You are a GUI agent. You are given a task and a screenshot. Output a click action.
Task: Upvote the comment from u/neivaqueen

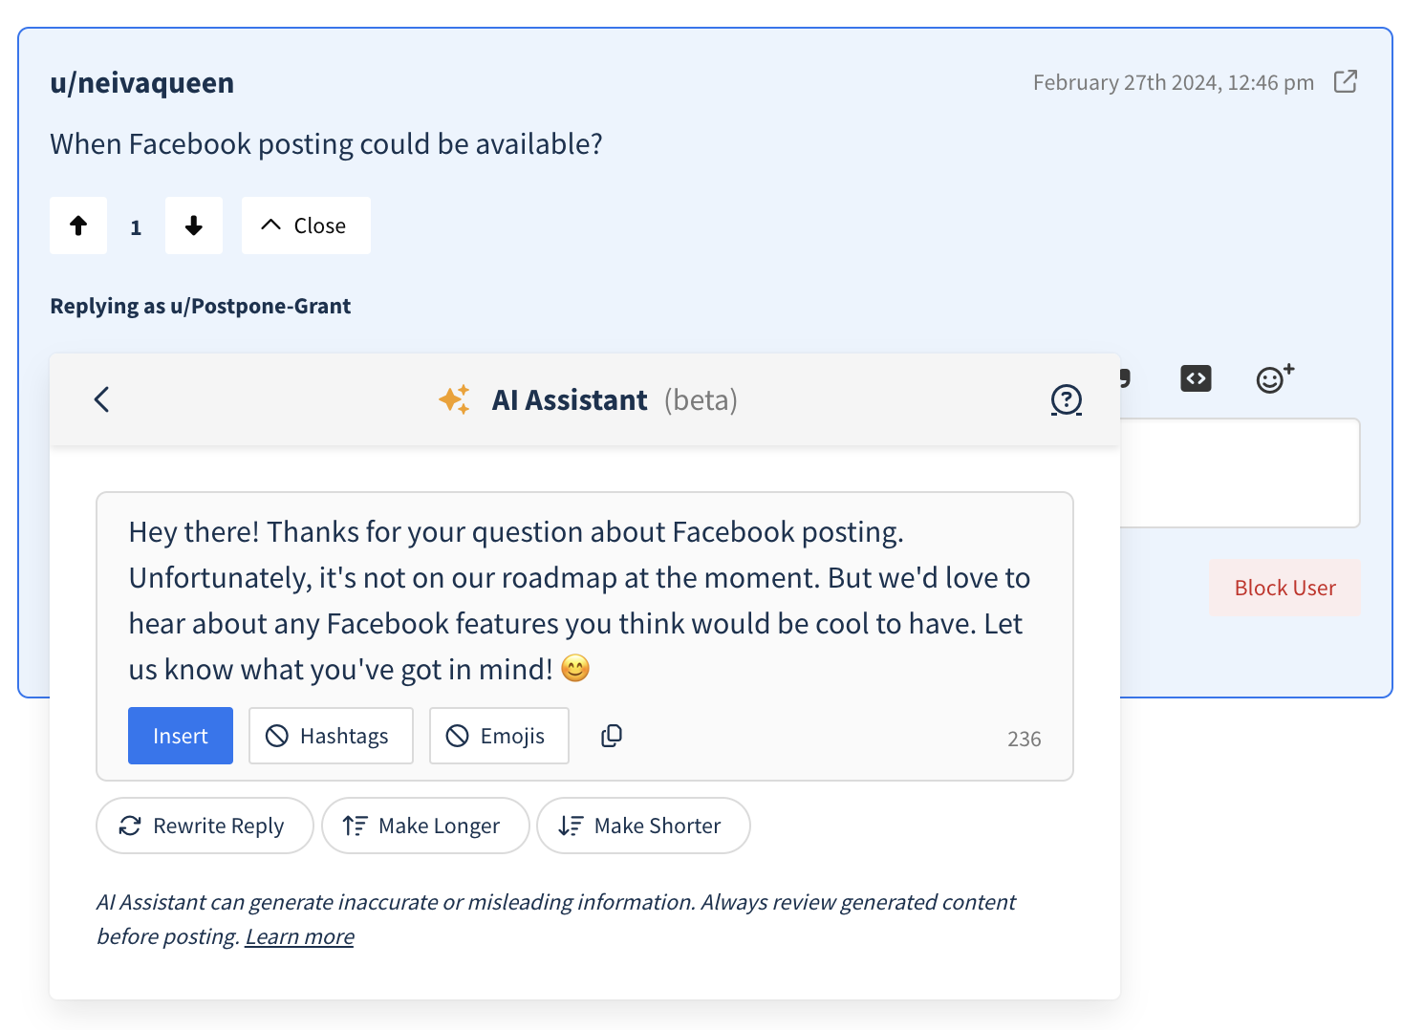coord(78,225)
